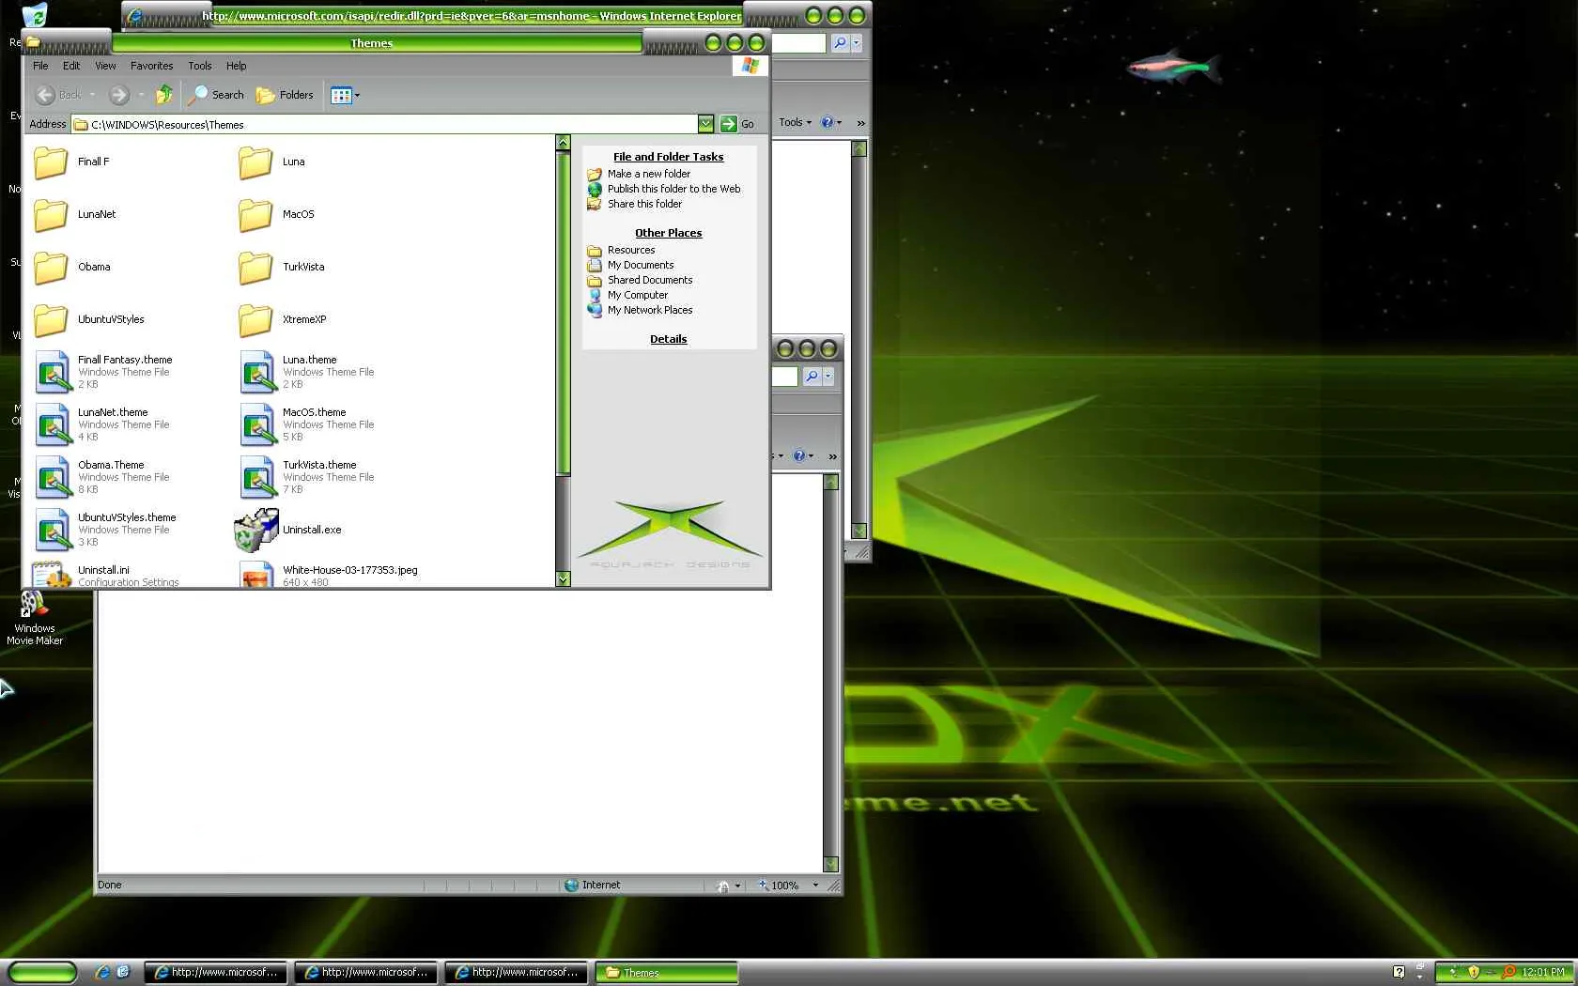Open the UbuntuVStyles folder
The height and width of the screenshot is (986, 1578).
[x=51, y=320]
